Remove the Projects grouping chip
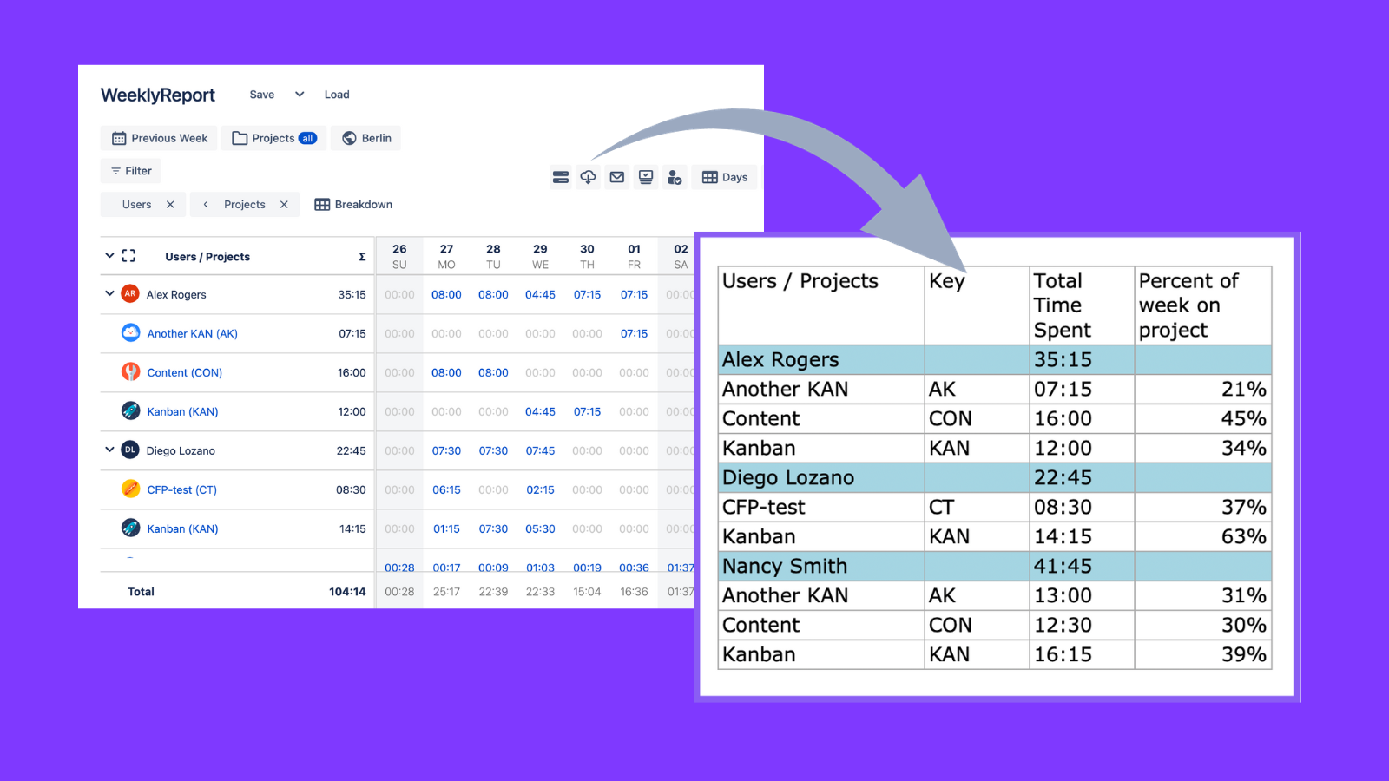This screenshot has width=1389, height=781. [x=283, y=204]
